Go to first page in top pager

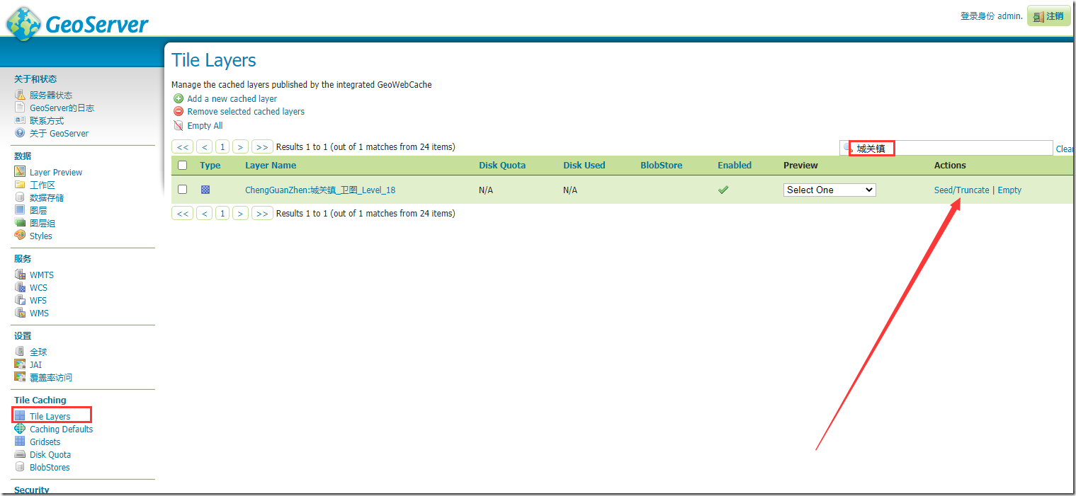183,146
